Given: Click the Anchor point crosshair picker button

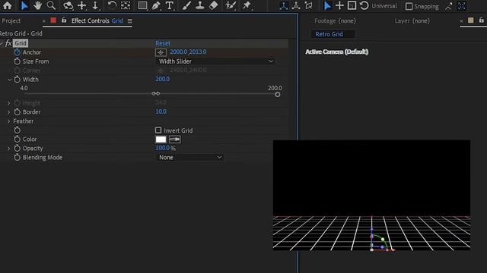Looking at the screenshot, I should point(161,52).
